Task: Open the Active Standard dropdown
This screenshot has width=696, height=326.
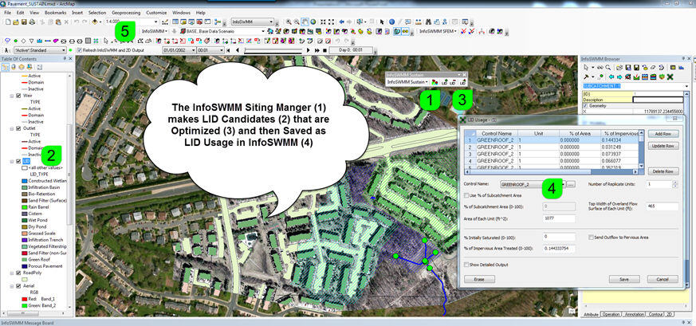Action: point(64,50)
